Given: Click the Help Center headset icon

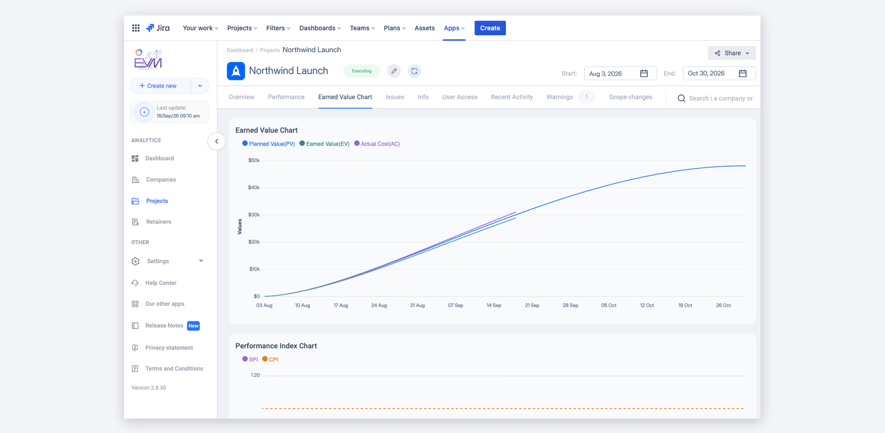Looking at the screenshot, I should (135, 283).
